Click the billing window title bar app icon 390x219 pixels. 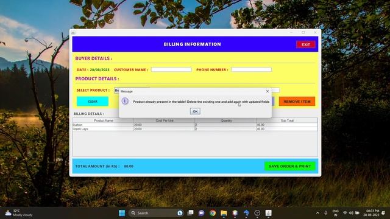point(73,32)
